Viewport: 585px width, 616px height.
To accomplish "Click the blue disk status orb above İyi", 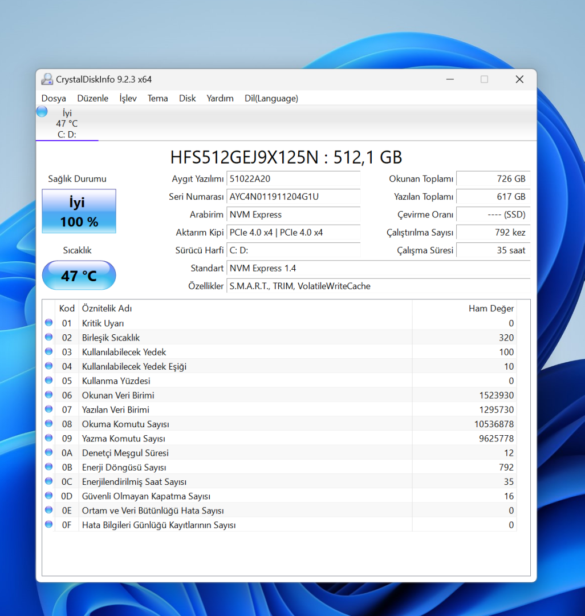I will click(42, 112).
